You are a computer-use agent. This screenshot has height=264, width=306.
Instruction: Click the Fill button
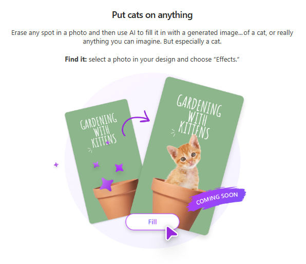(x=152, y=222)
